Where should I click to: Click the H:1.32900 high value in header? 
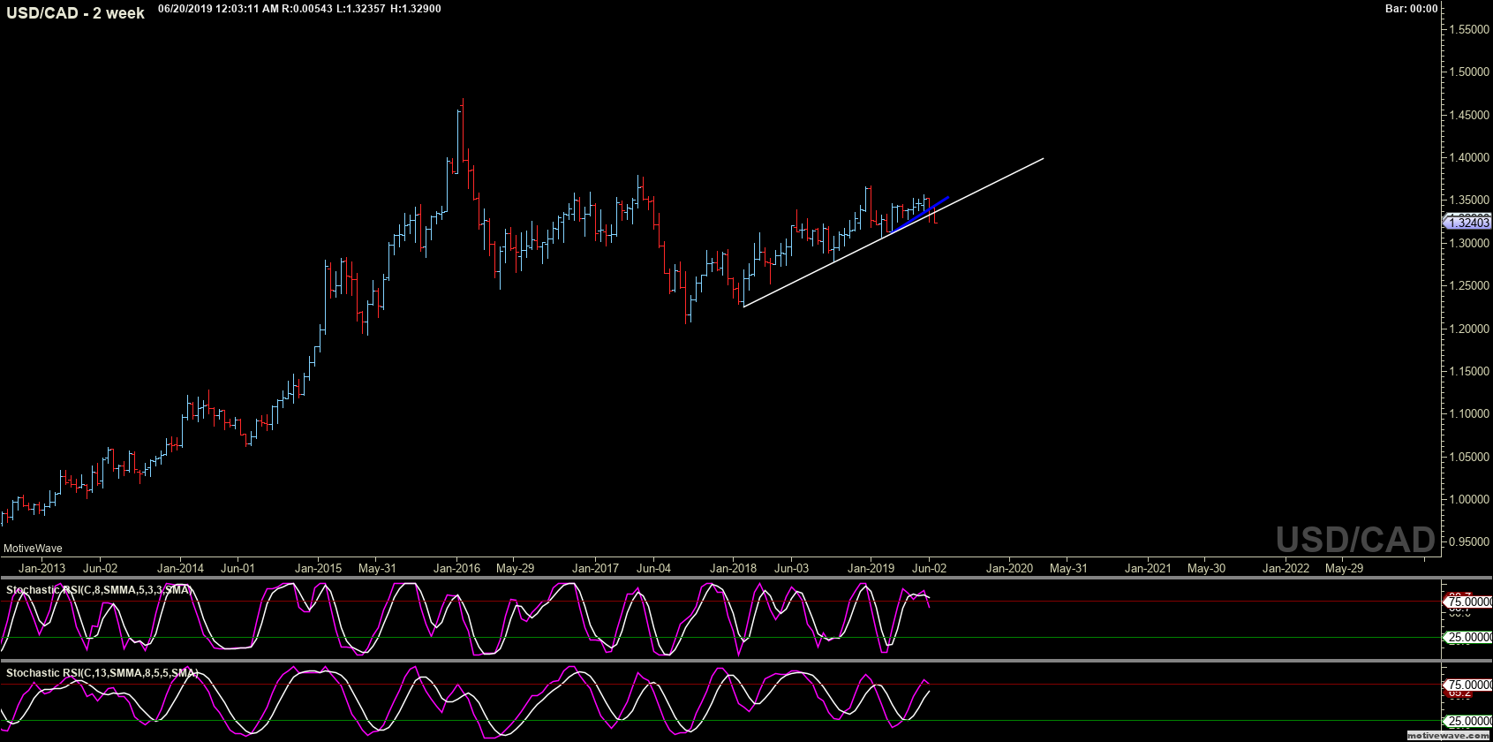click(416, 9)
